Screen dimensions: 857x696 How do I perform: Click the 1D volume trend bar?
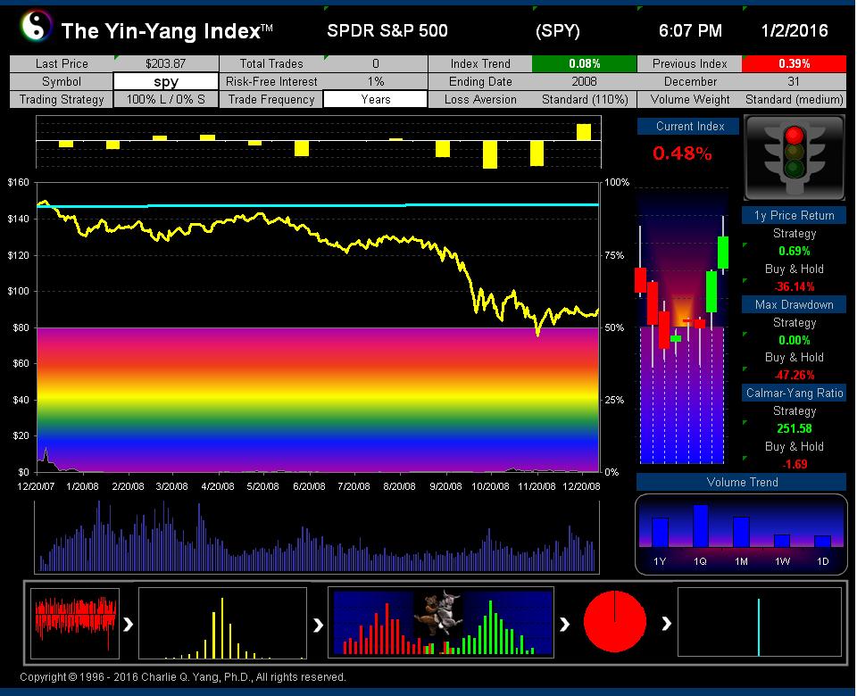[x=822, y=542]
